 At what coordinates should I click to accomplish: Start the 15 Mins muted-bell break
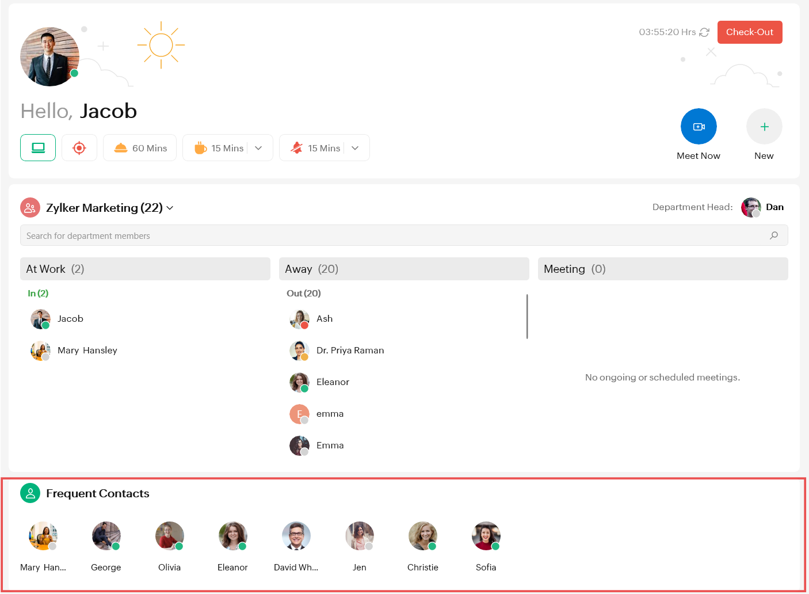(316, 148)
